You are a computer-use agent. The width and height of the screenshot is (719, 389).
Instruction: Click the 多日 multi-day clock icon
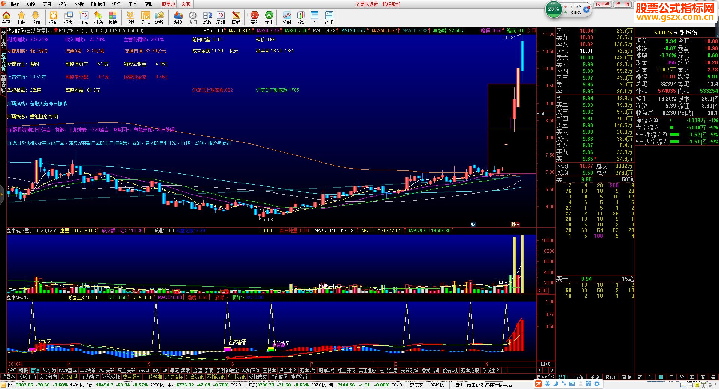pyautogui.click(x=192, y=18)
